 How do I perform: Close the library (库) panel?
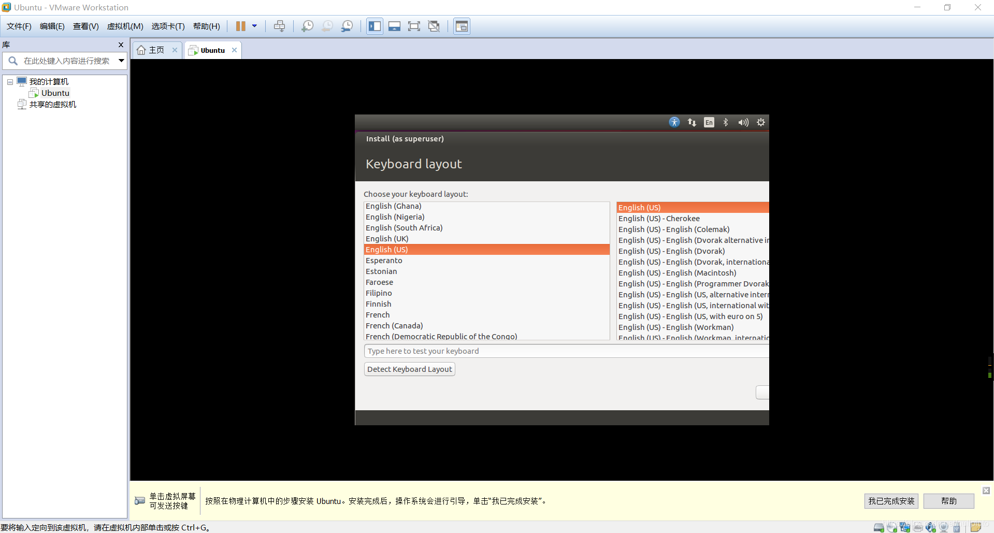click(x=121, y=45)
